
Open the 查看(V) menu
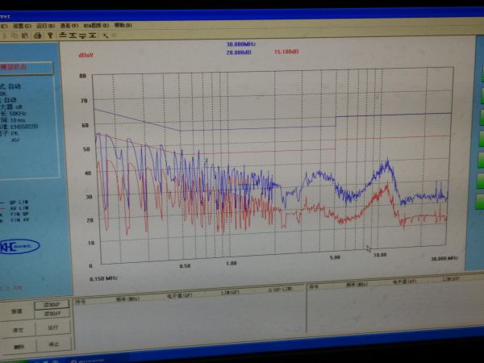coord(69,26)
